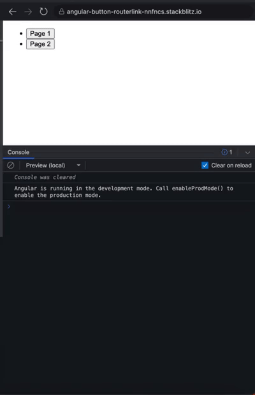
Task: Clear the console with the ban icon
Action: pos(11,166)
